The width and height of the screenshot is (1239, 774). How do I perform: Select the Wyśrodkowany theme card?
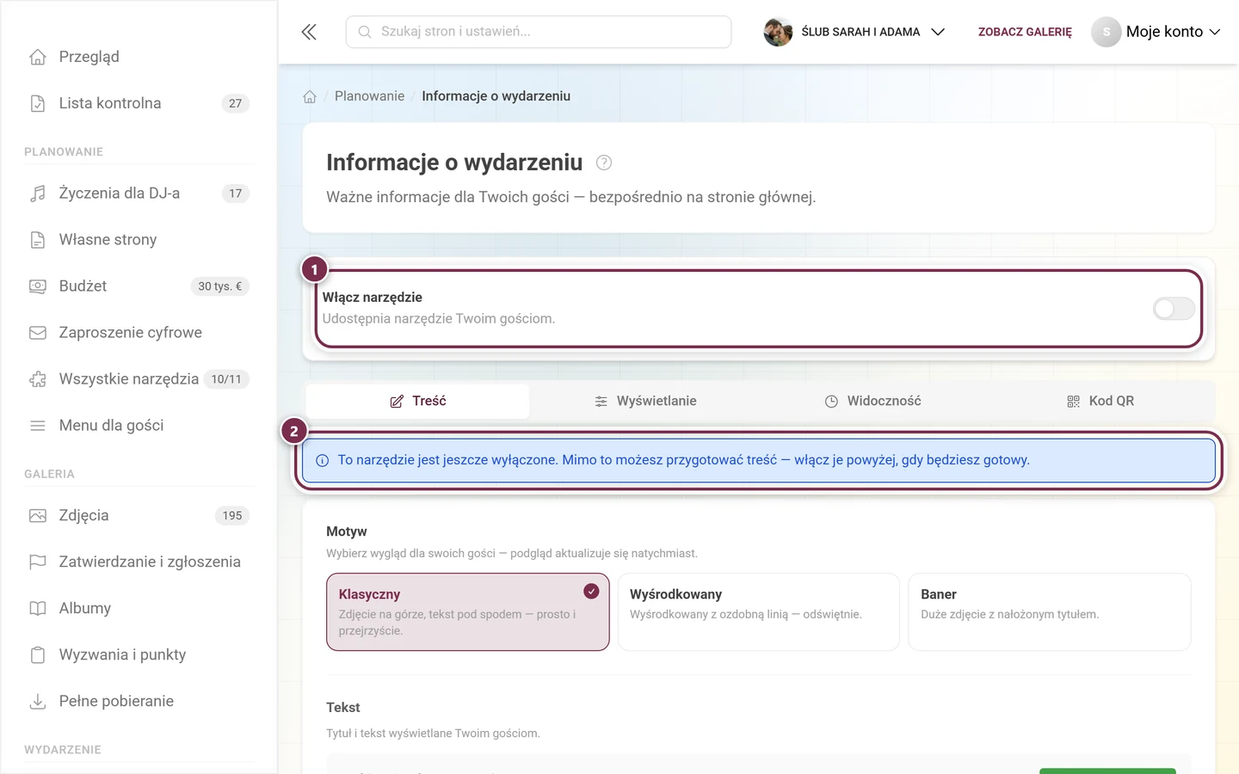tap(759, 612)
